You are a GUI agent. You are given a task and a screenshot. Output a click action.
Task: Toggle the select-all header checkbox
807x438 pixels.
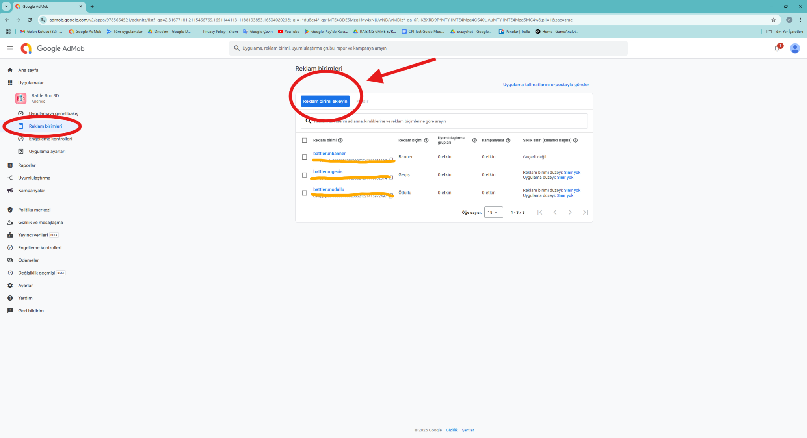304,140
